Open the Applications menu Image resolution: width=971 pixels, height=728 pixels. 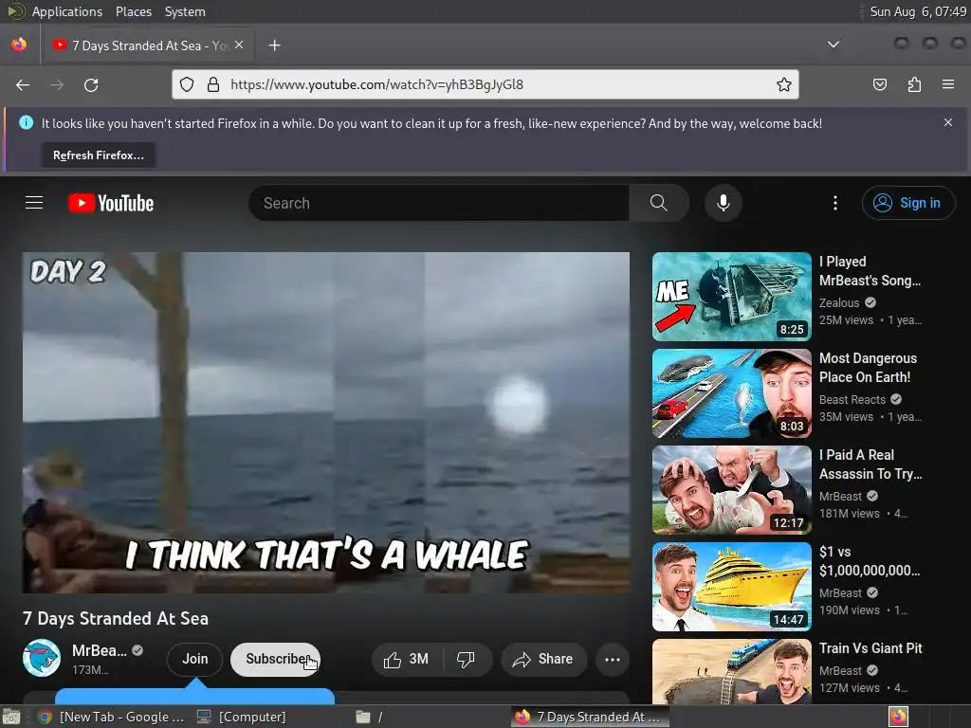click(67, 11)
